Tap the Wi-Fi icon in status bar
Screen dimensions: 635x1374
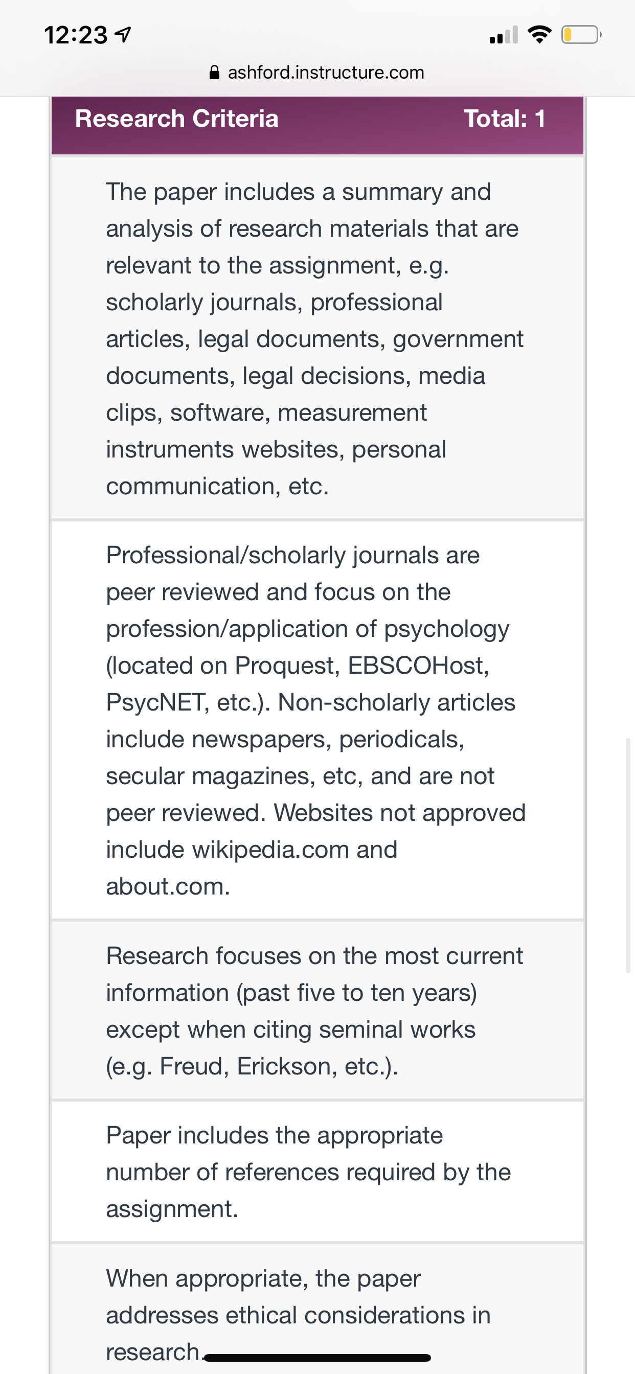[539, 35]
